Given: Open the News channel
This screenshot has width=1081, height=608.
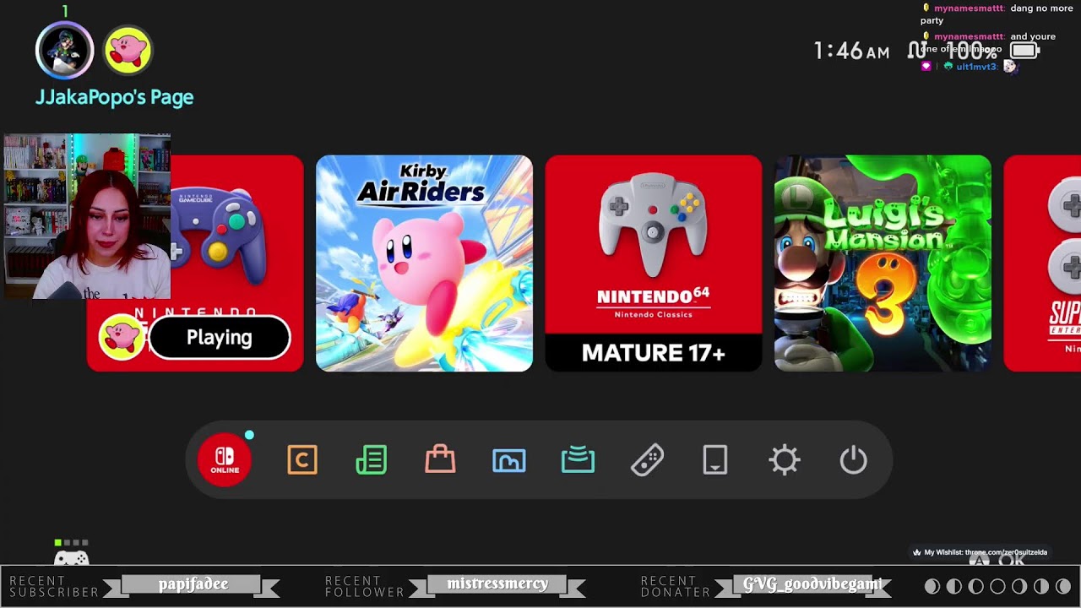Looking at the screenshot, I should point(372,459).
